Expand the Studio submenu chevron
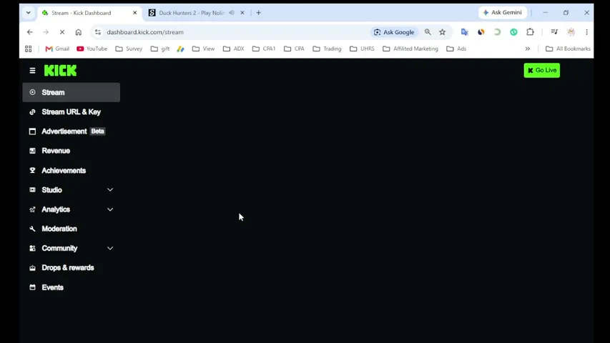This screenshot has height=343, width=610. [110, 190]
